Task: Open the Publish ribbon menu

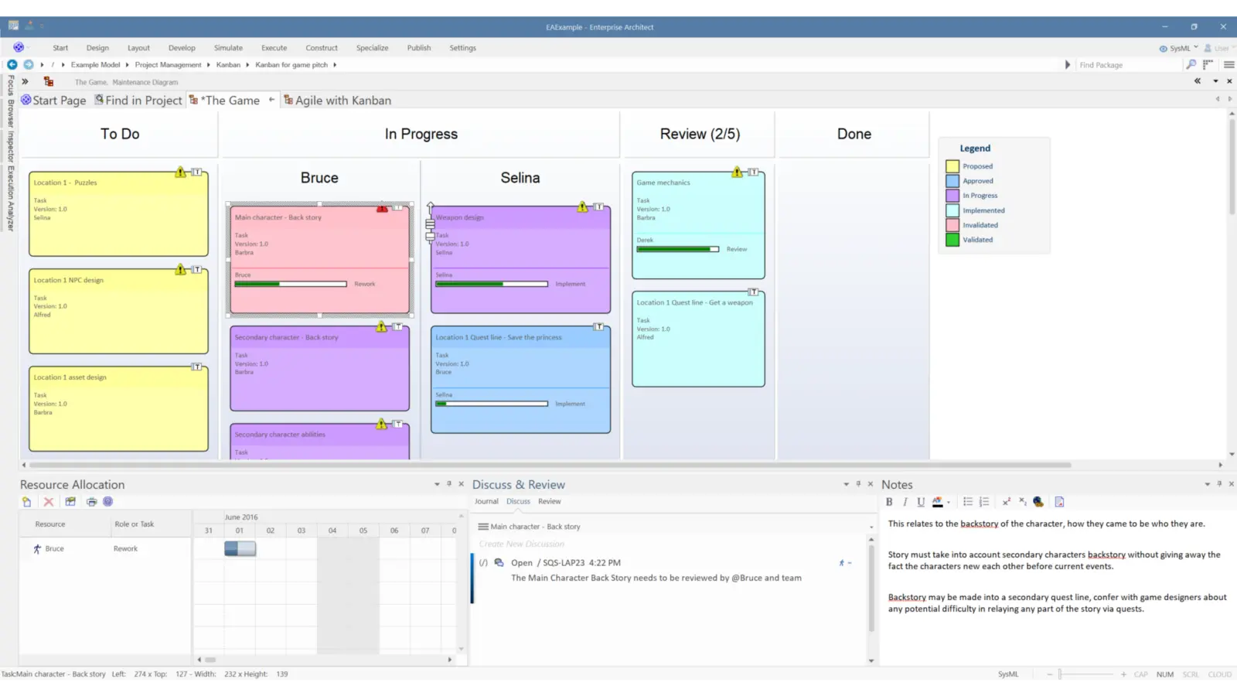Action: [418, 47]
